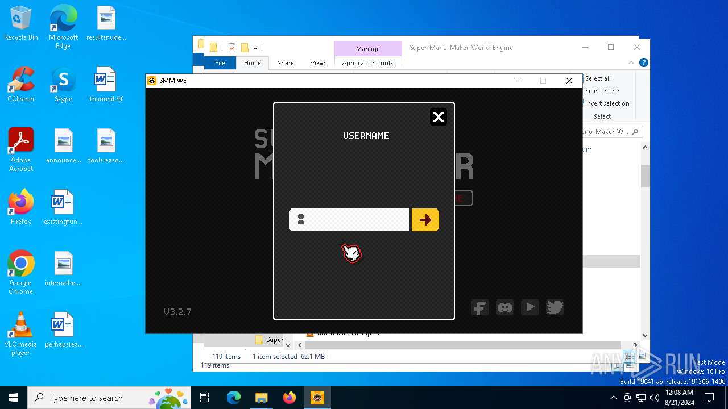This screenshot has height=409, width=728.
Task: Select the perhapsrea Word document on desktop
Action: [63, 330]
